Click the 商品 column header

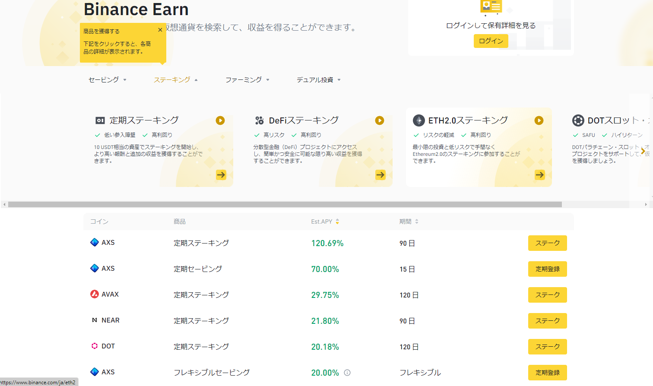(x=180, y=221)
